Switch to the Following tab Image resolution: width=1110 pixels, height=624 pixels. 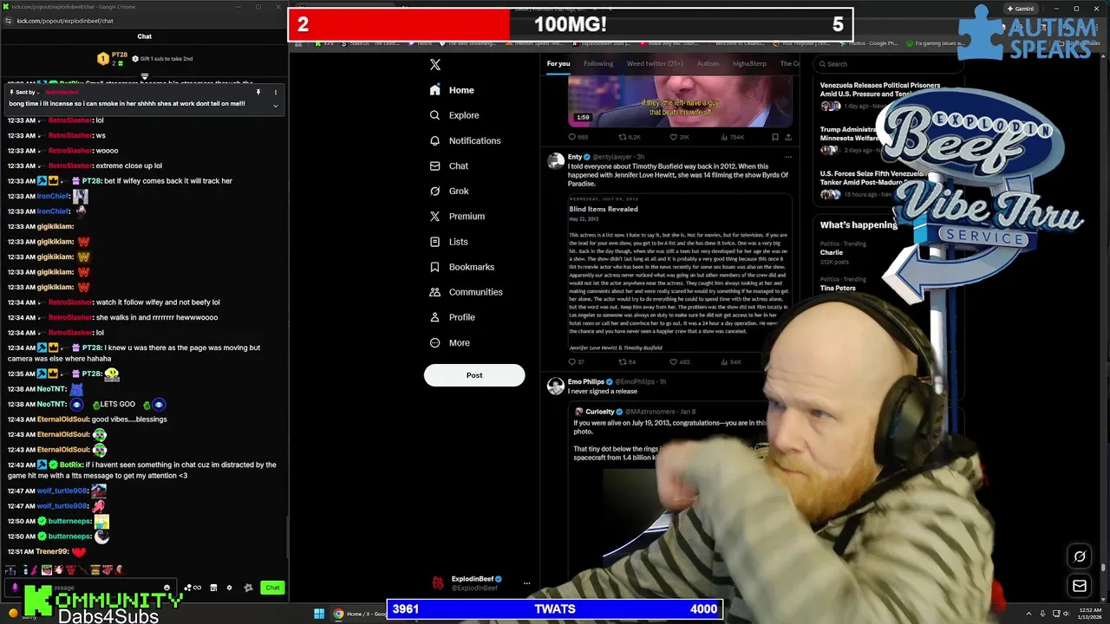coord(598,63)
